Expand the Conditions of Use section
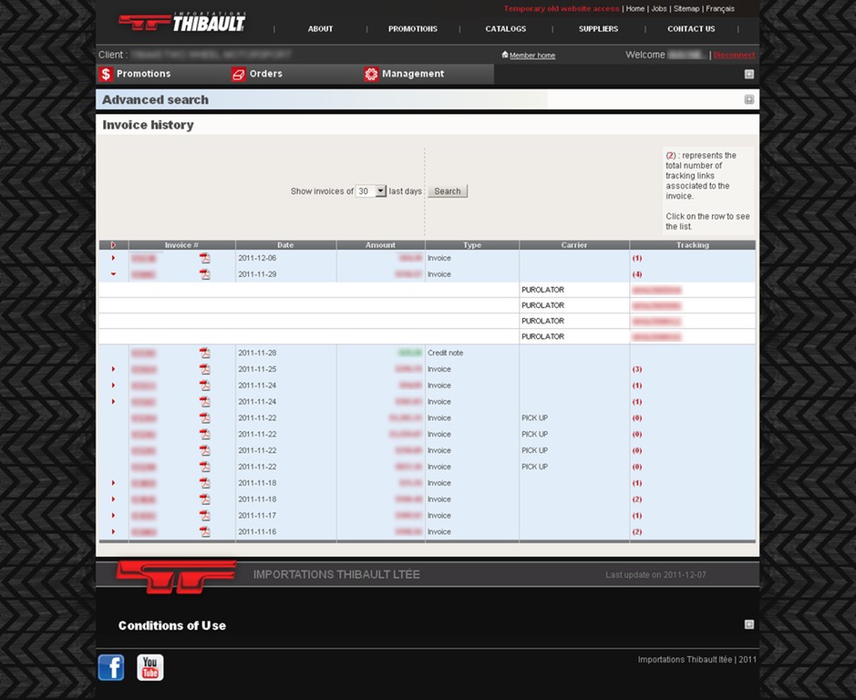This screenshot has height=700, width=856. coord(748,624)
